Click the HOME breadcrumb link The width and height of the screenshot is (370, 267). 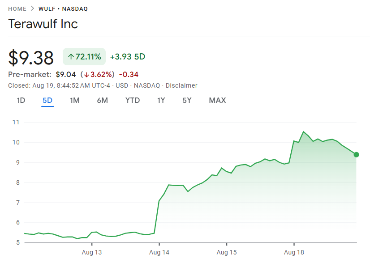tap(17, 9)
